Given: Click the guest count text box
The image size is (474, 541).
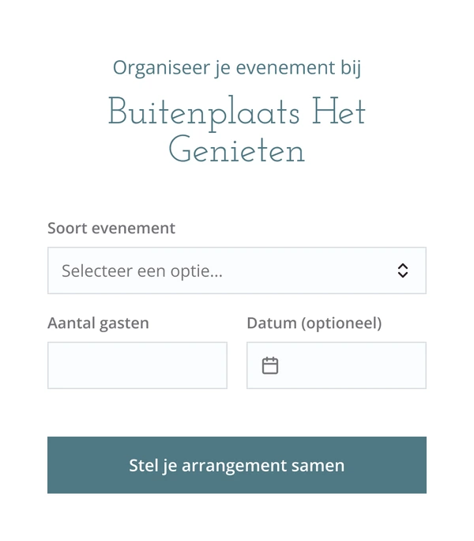Looking at the screenshot, I should [137, 365].
